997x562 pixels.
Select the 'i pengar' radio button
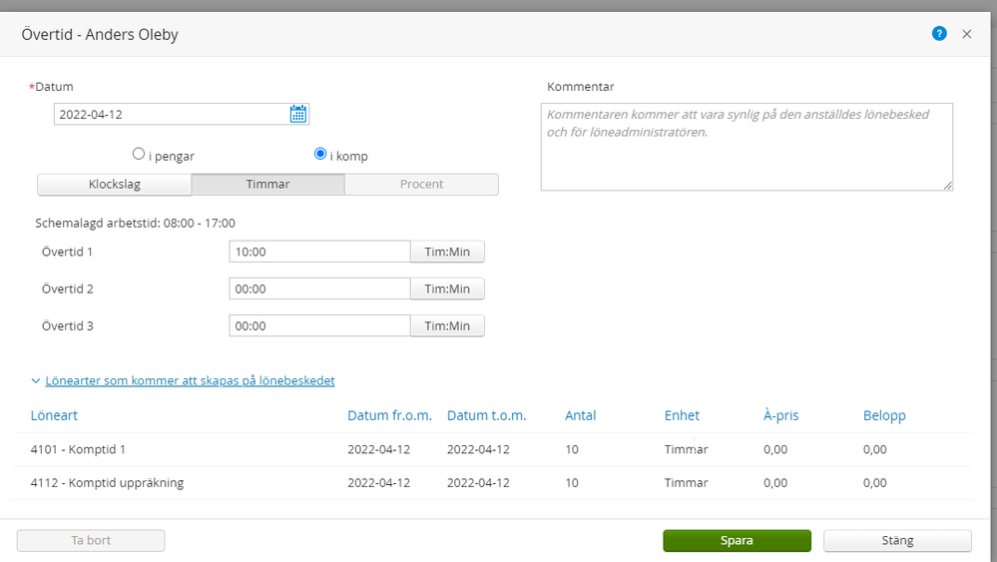pyautogui.click(x=139, y=155)
